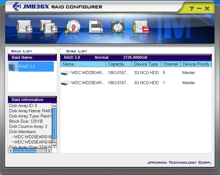
Task: Select the WDC disk on channel 0
Action: coord(136,73)
